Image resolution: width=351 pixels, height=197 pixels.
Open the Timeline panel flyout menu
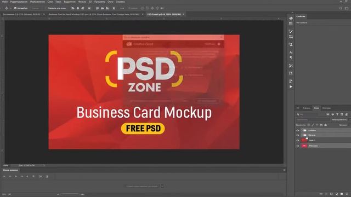point(284,170)
